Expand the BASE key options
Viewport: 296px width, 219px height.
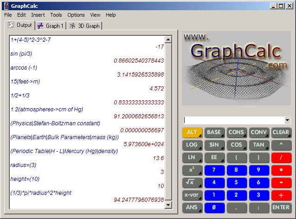tap(214, 132)
